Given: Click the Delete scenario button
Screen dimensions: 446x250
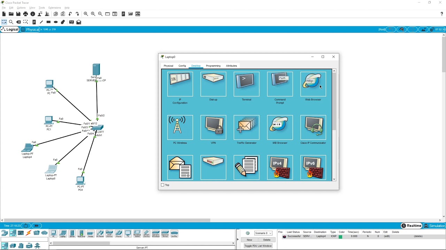Looking at the screenshot, I should (x=267, y=240).
